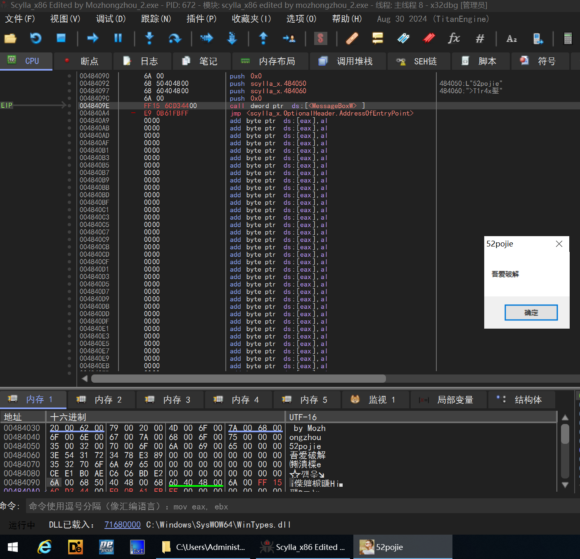Open the 调试(D) menu

tap(111, 19)
